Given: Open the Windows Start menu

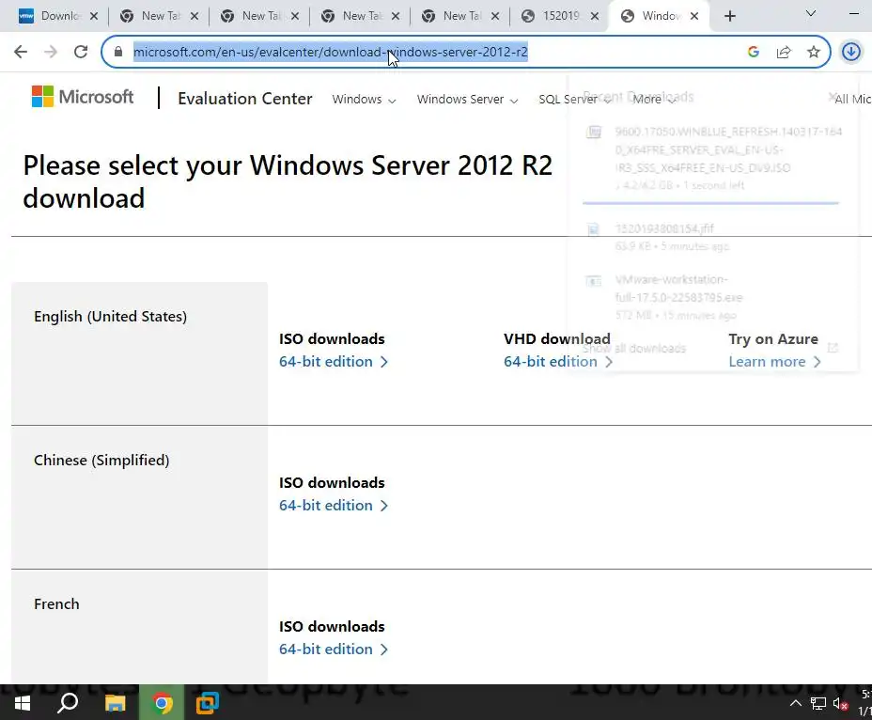Looking at the screenshot, I should coord(23,704).
